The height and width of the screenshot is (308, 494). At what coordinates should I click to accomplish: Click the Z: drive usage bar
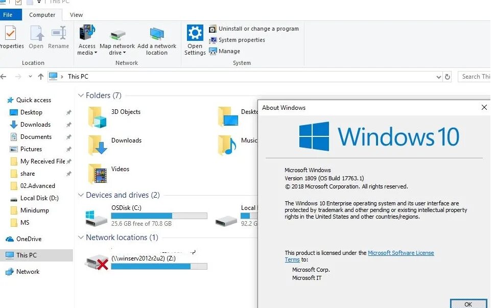(159, 267)
